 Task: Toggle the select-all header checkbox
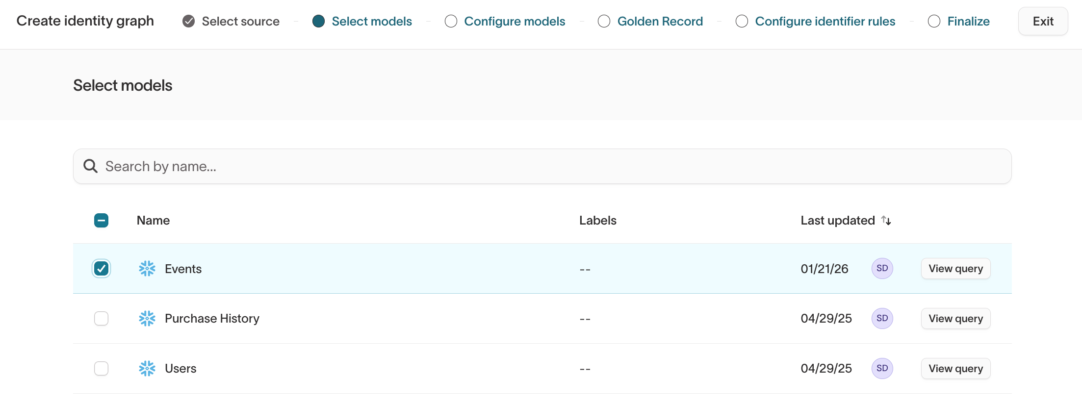point(101,221)
